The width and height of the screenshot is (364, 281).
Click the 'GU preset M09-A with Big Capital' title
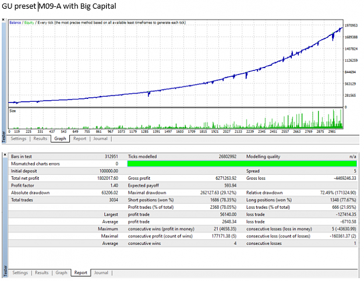[59, 6]
